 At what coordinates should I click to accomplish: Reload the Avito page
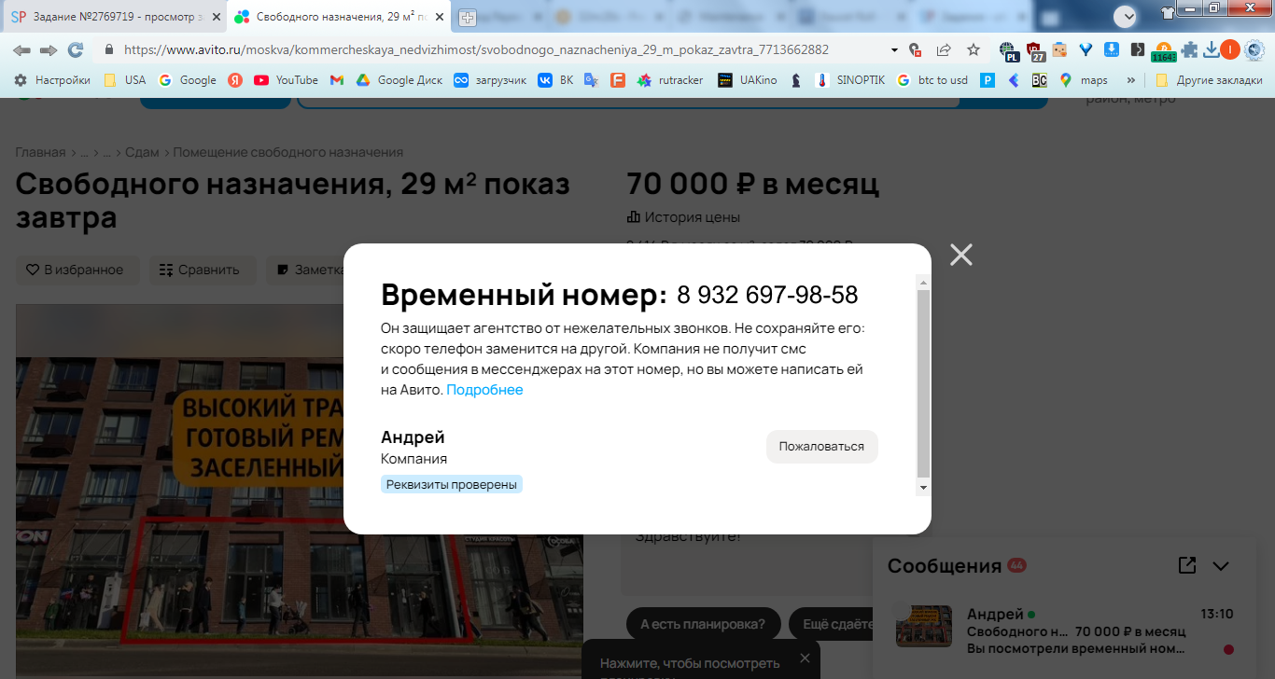pyautogui.click(x=76, y=49)
